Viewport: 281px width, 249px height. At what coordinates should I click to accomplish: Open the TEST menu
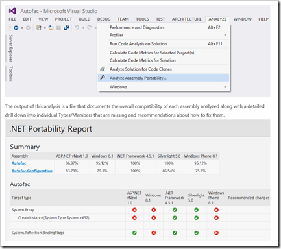tap(160, 19)
